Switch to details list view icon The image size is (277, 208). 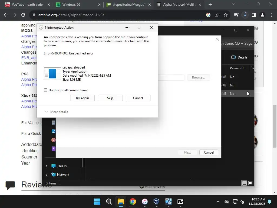coord(244,183)
